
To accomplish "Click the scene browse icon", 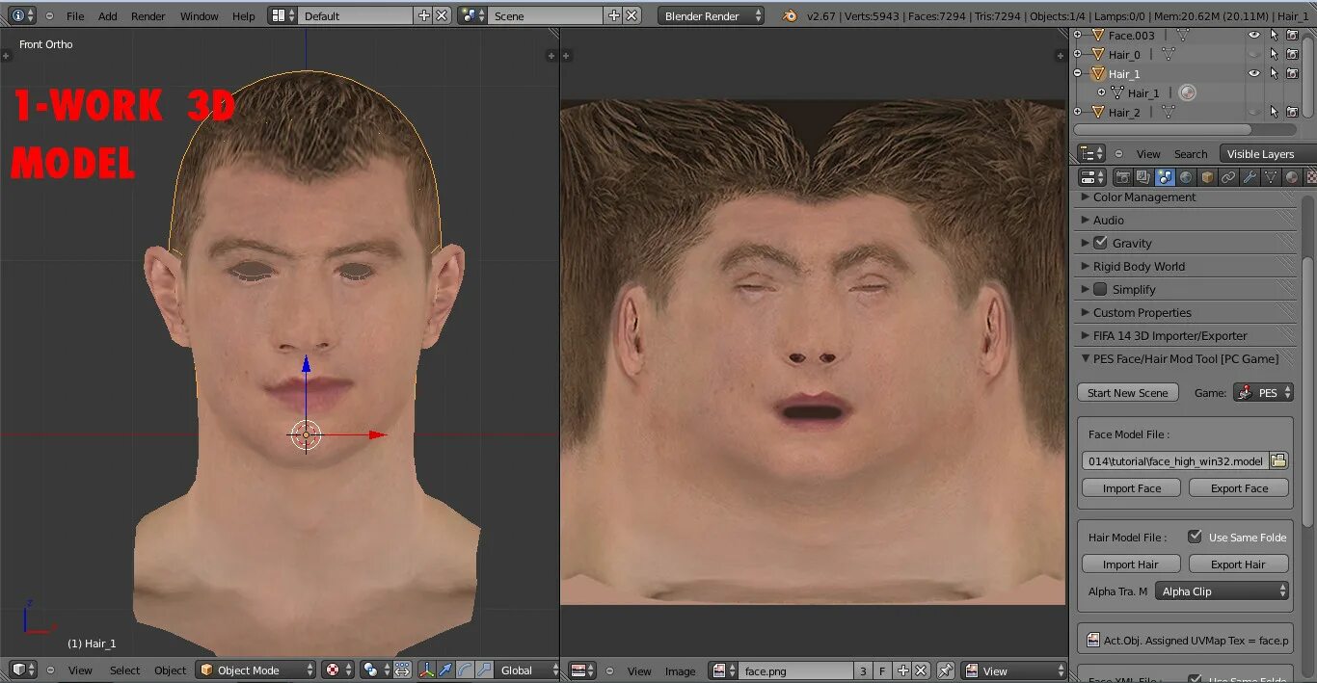I will click(x=471, y=15).
